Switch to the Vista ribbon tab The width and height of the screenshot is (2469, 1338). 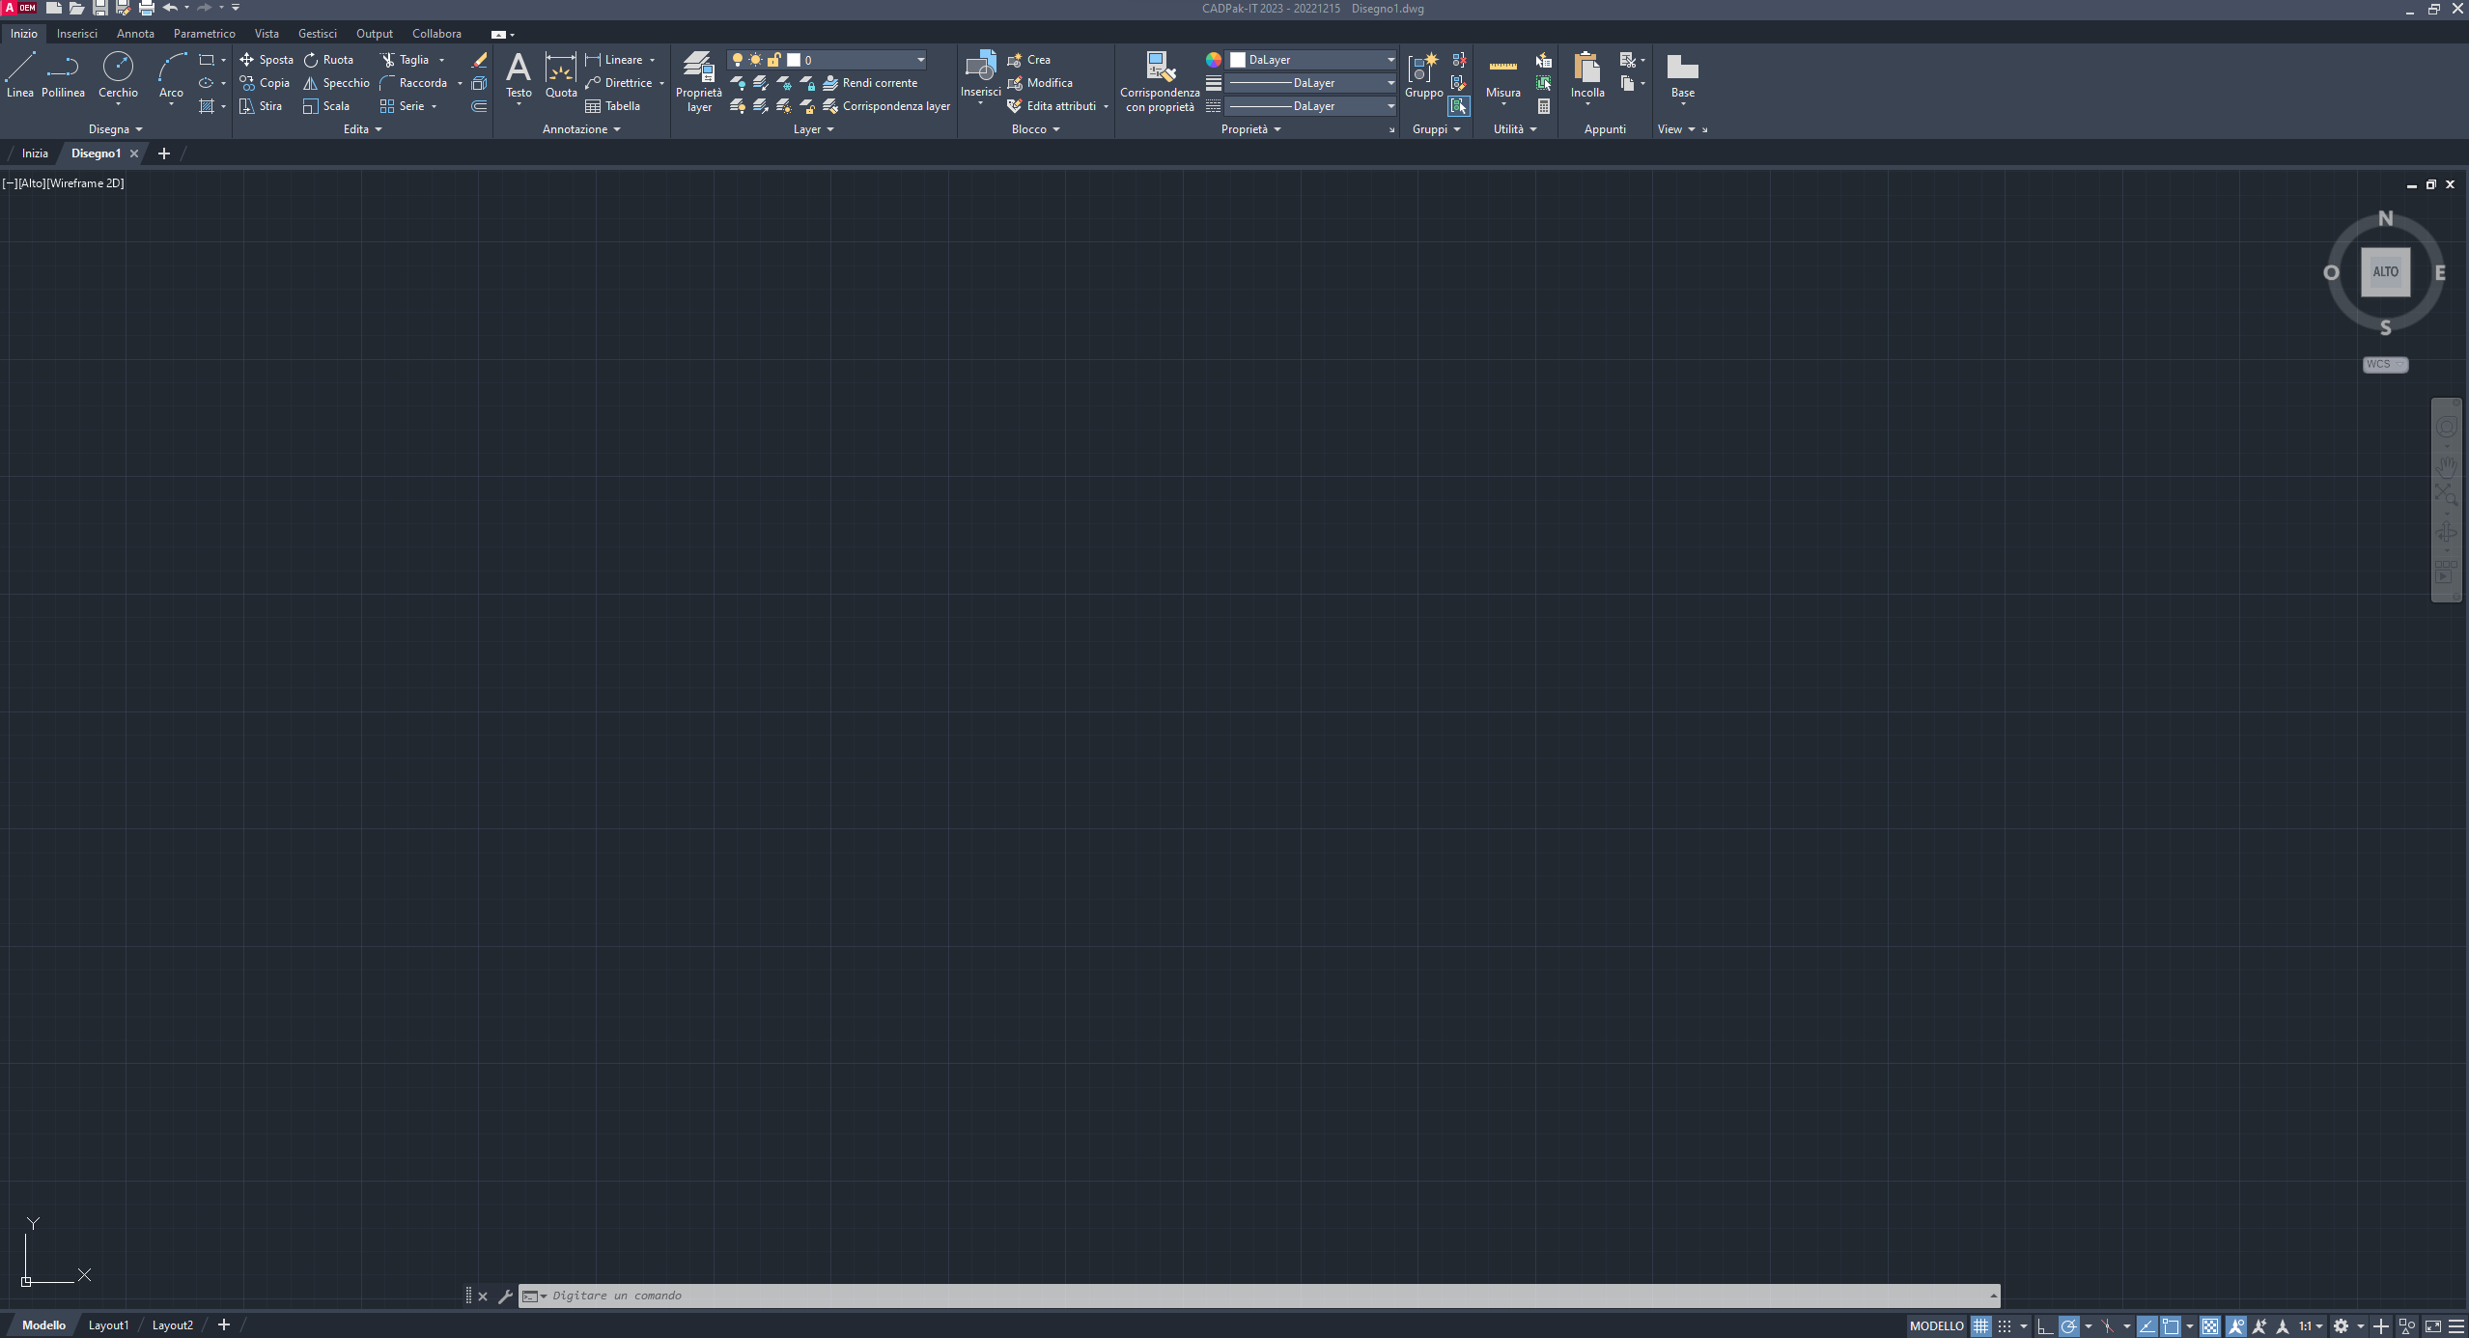[x=267, y=34]
